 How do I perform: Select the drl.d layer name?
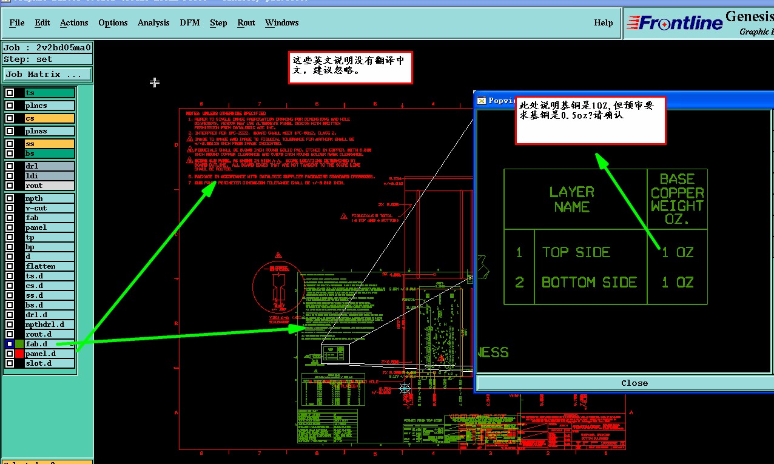coord(50,315)
